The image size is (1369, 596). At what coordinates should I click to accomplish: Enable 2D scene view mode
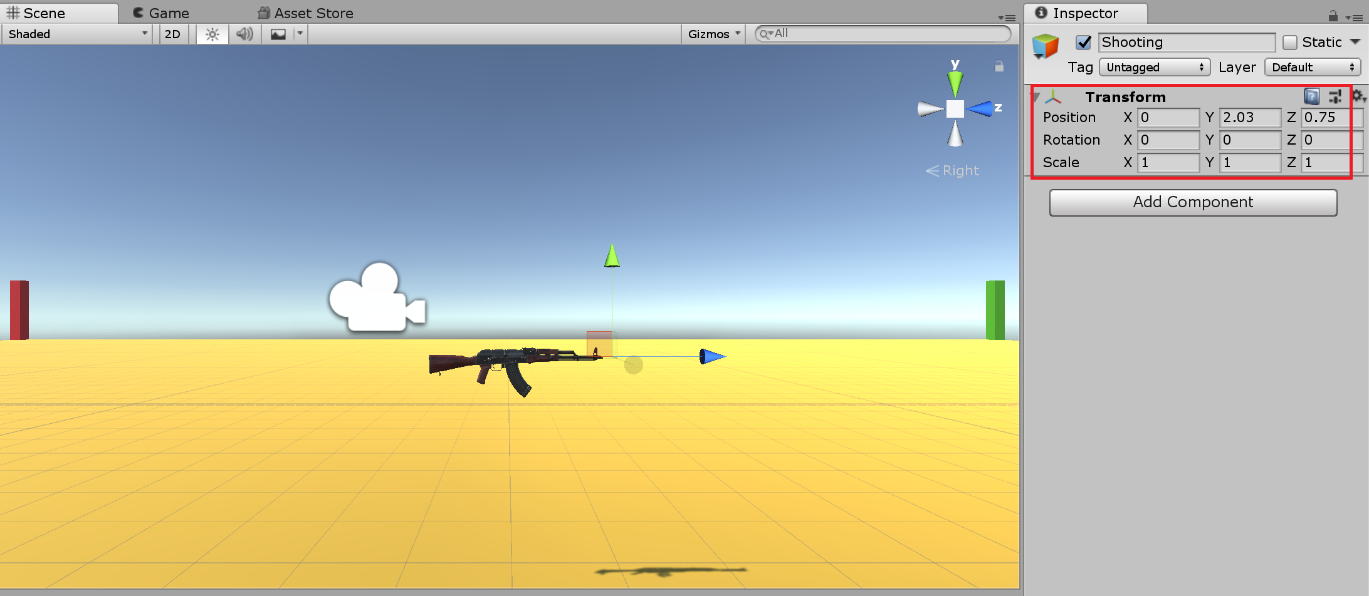(172, 34)
